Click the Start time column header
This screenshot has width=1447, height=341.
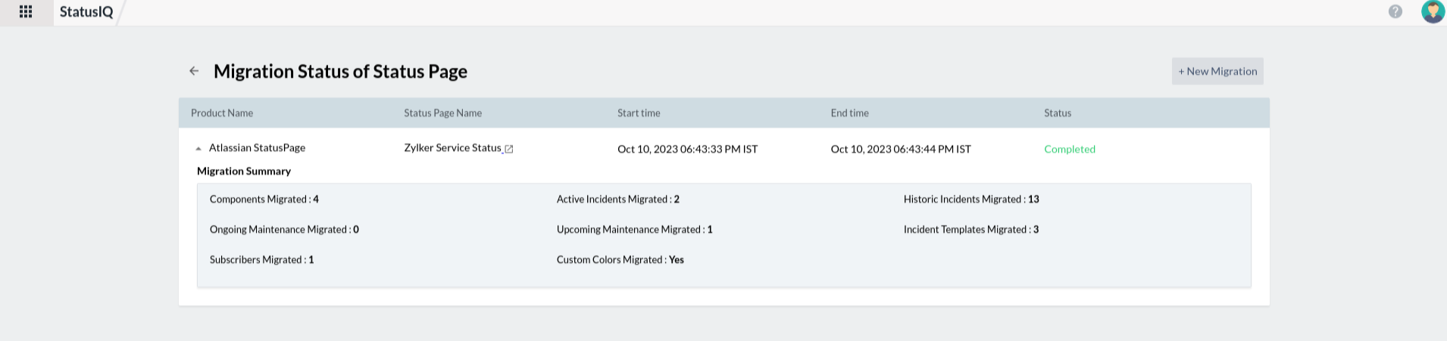pos(639,113)
